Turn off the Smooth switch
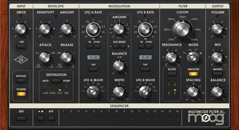239x130 pixels. pyautogui.click(x=193, y=74)
